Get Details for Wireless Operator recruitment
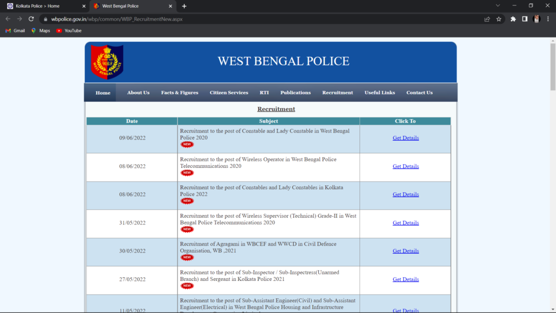Screen dimensions: 556x313 click(x=406, y=167)
